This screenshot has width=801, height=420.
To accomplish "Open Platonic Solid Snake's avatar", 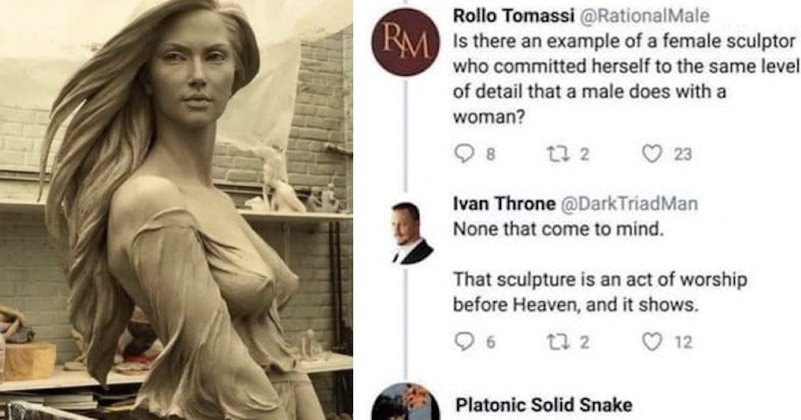I will point(405,402).
